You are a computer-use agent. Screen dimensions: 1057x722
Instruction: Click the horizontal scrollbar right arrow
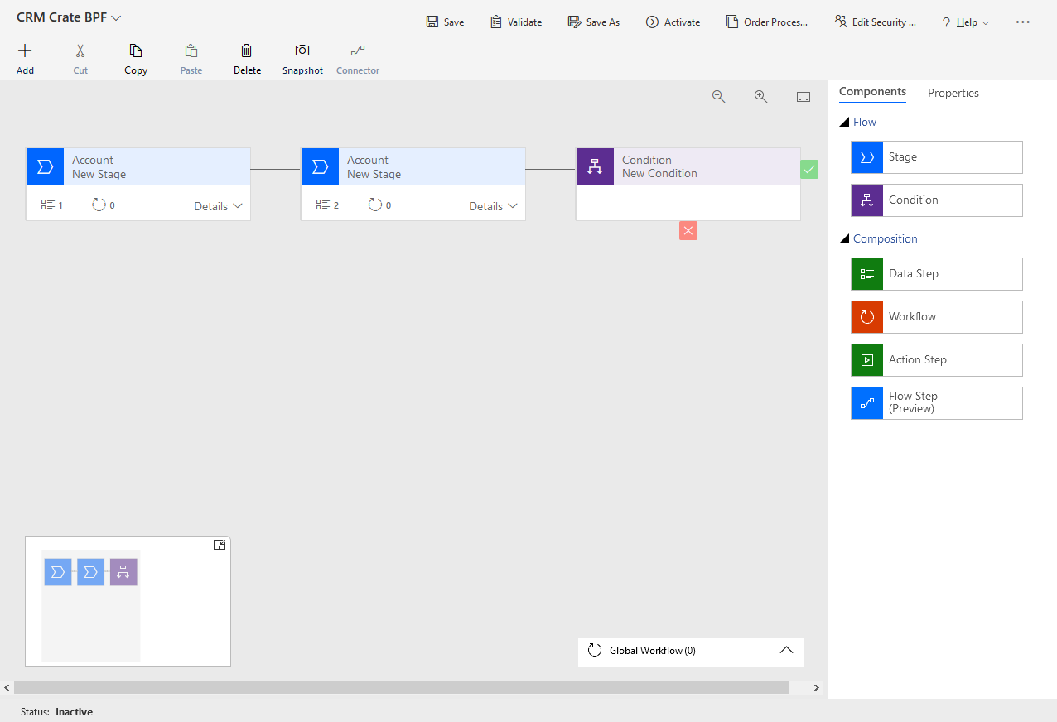coord(816,687)
